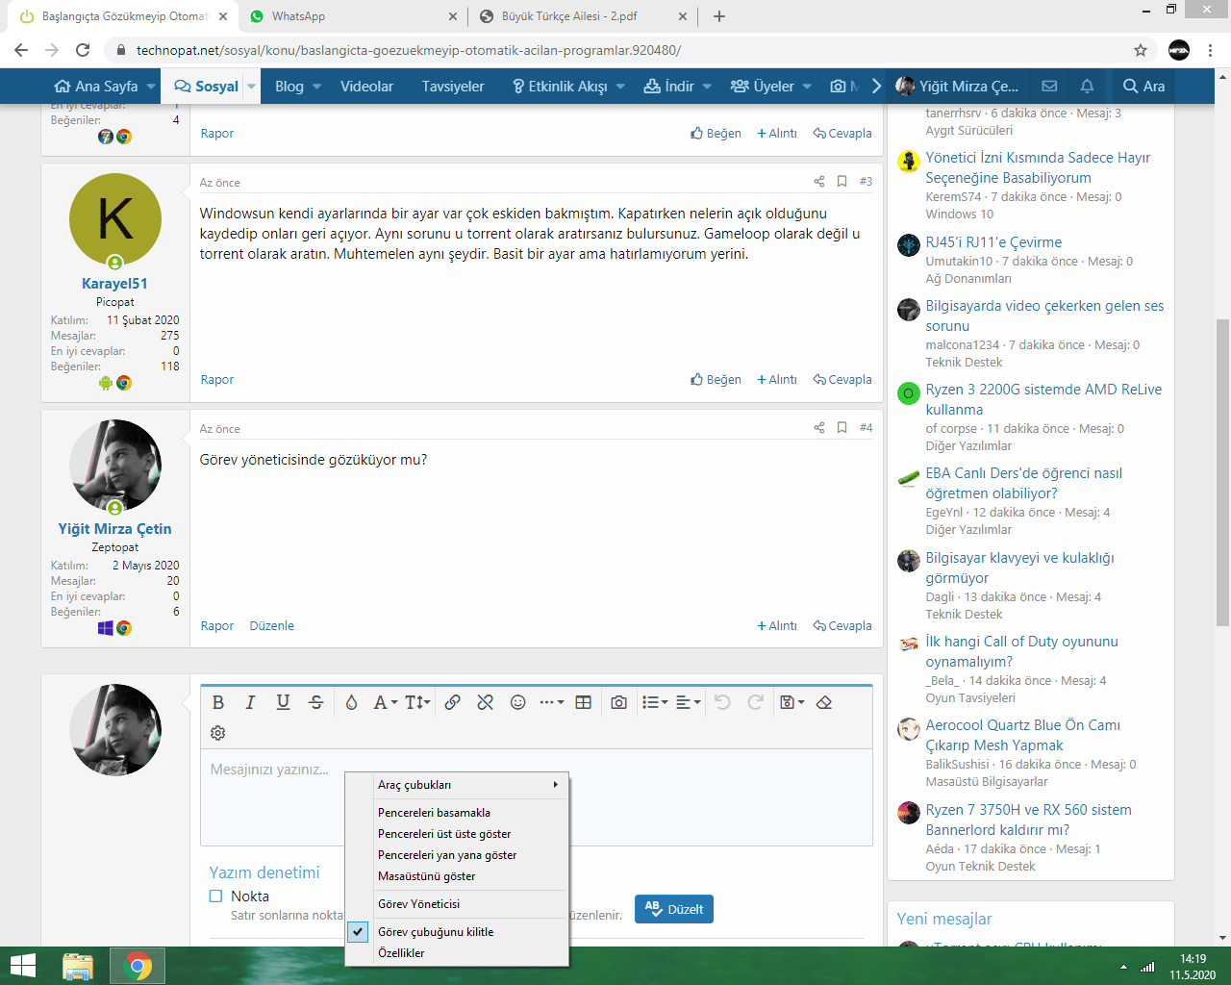Expand Sosyal menu dropdown arrow
Screen dimensions: 1231x985
click(251, 86)
